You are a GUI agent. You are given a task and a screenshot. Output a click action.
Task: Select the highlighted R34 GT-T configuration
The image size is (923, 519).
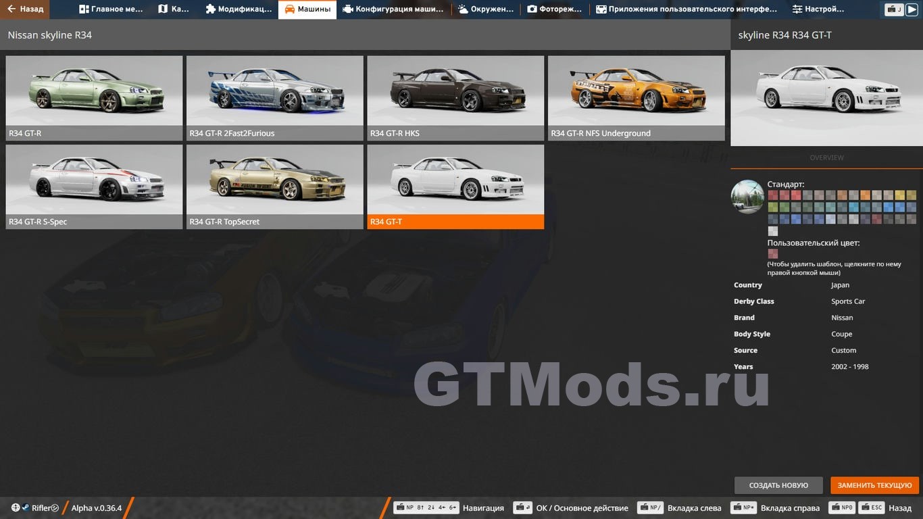coord(455,187)
